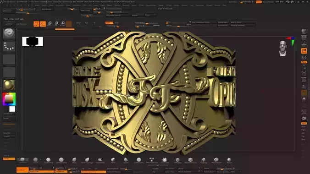Pick the Morph brush

[229, 160]
